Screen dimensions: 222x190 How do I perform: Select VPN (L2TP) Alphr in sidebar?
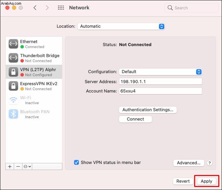click(34, 72)
